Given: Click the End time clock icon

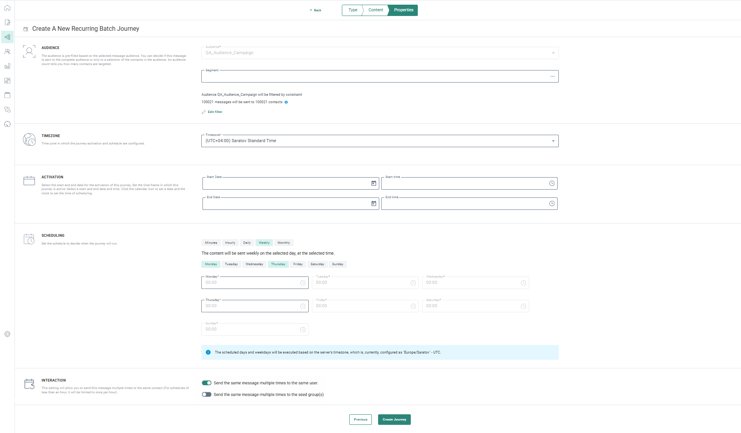Looking at the screenshot, I should [x=551, y=204].
